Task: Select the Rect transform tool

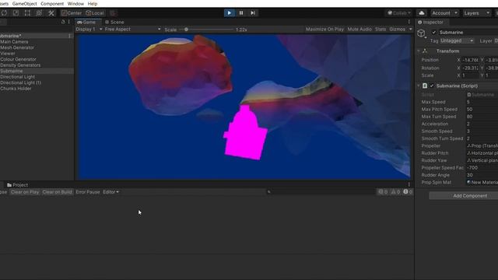Action: (x=28, y=13)
